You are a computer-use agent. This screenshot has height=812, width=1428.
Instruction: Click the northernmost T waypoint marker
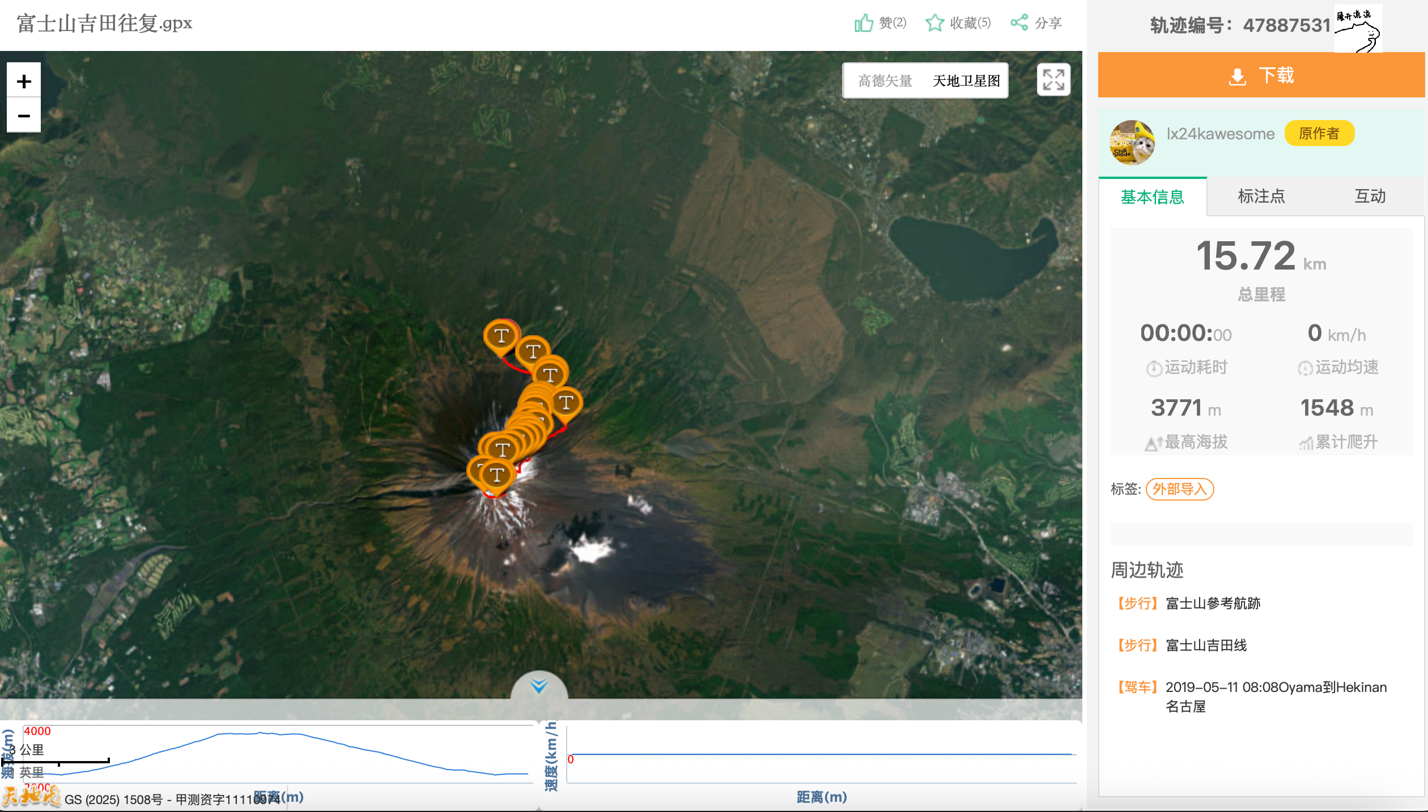point(501,336)
